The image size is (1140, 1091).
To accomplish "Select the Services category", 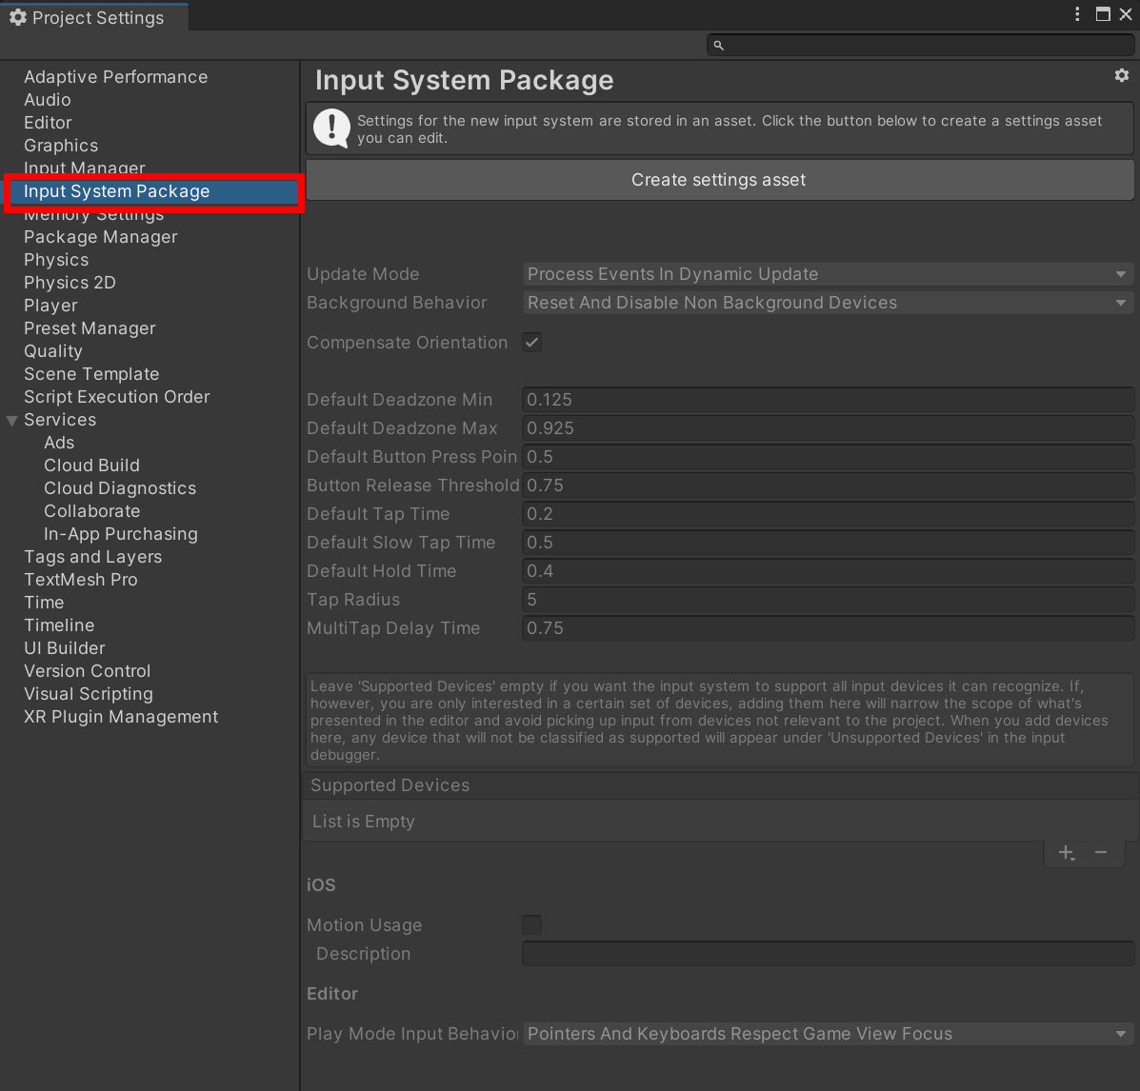I will tap(60, 420).
